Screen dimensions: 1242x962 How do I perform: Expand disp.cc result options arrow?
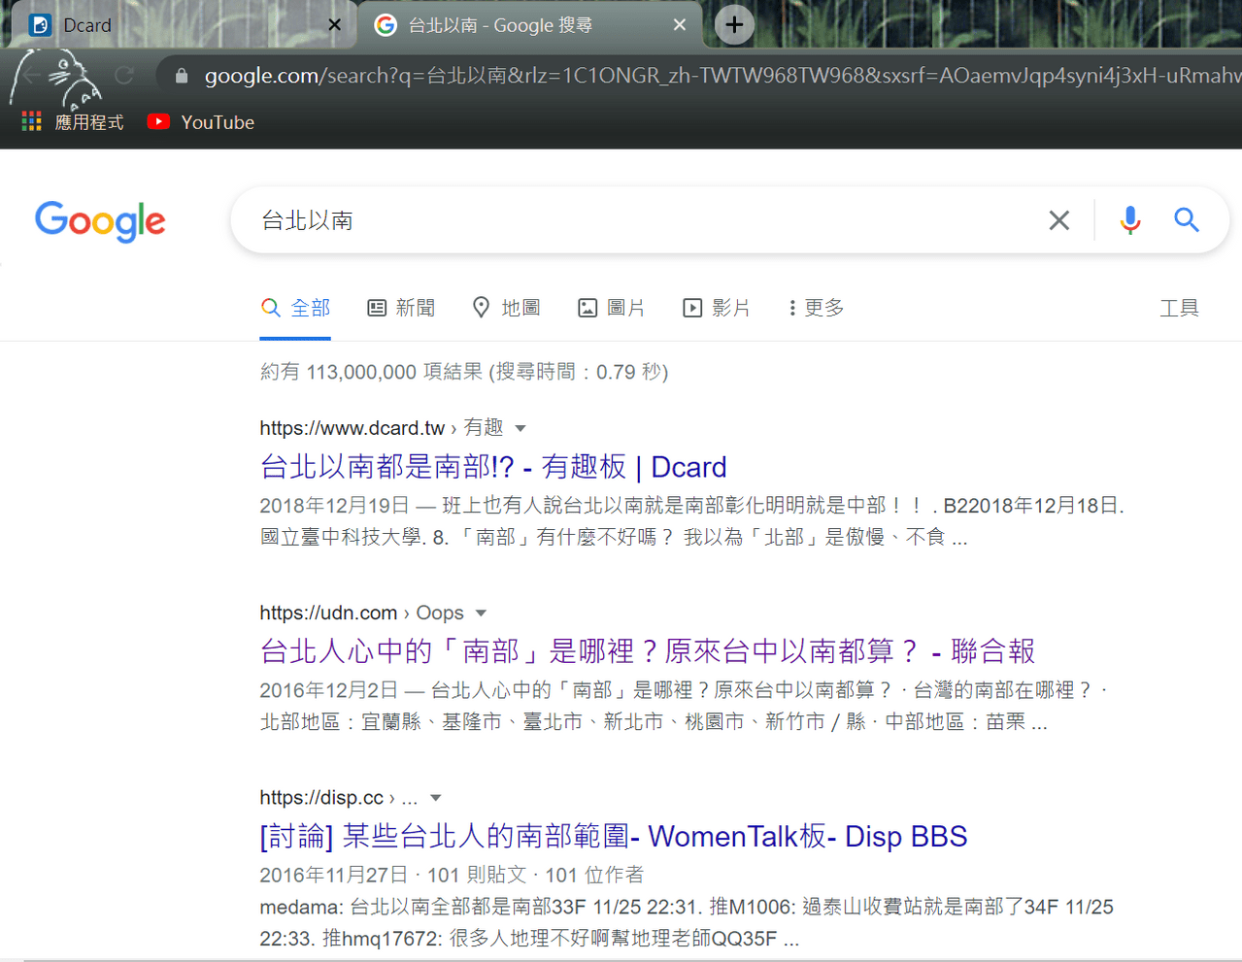[x=436, y=798]
